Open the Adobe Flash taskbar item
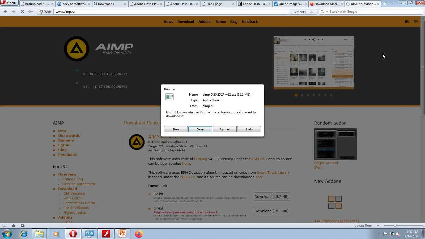The height and width of the screenshot is (239, 425). click(106, 234)
